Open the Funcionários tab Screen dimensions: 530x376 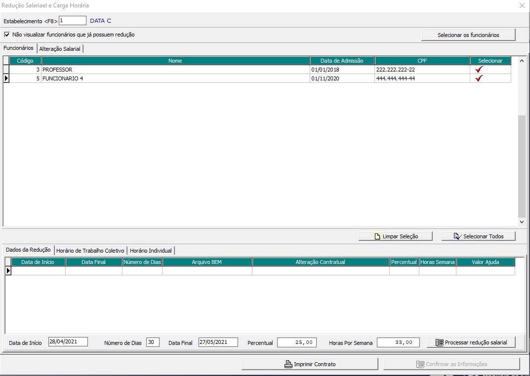pyautogui.click(x=19, y=48)
